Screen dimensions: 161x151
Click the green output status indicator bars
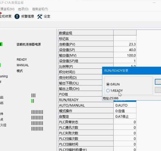pos(33,101)
